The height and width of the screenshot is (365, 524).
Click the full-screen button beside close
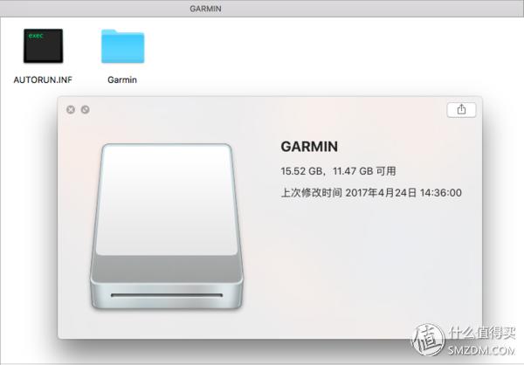pyautogui.click(x=86, y=110)
